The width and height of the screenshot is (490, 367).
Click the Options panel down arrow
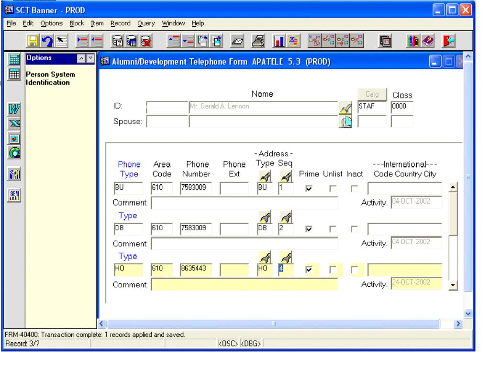coord(90,58)
